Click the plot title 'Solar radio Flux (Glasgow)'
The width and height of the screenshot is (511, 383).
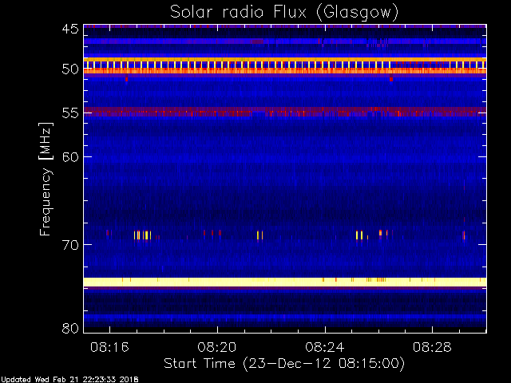[284, 13]
